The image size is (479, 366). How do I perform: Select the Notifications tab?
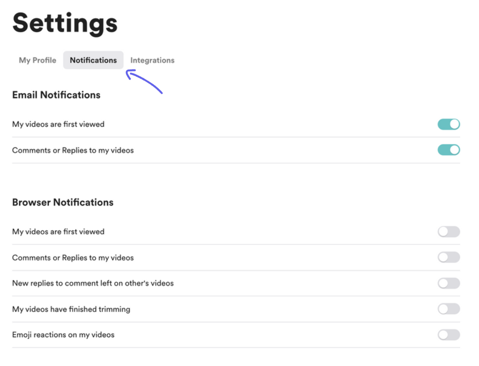[x=93, y=60]
